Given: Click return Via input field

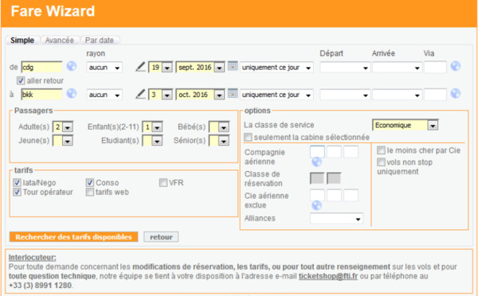Looking at the screenshot, I should (x=435, y=95).
